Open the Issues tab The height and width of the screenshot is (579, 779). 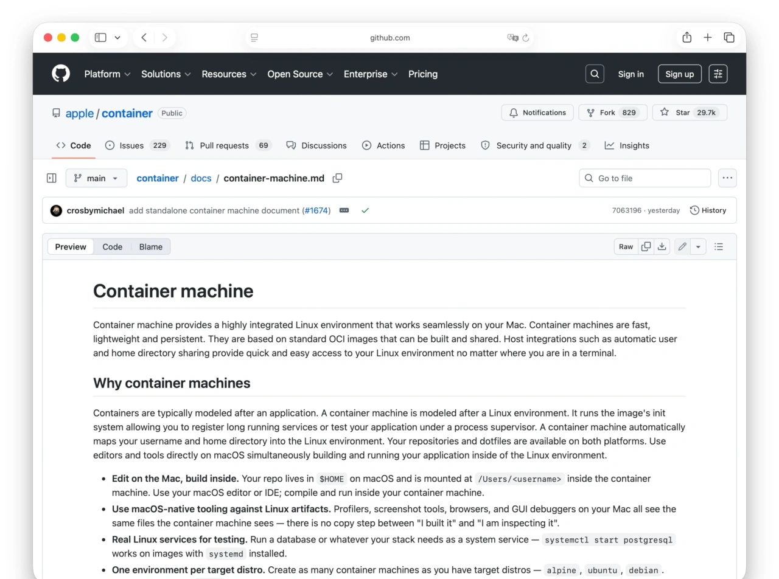coord(137,145)
